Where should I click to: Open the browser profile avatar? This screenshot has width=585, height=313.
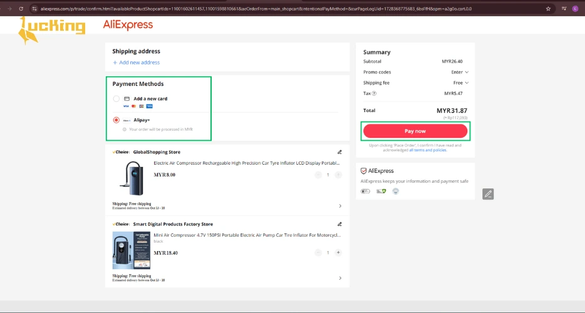575,9
